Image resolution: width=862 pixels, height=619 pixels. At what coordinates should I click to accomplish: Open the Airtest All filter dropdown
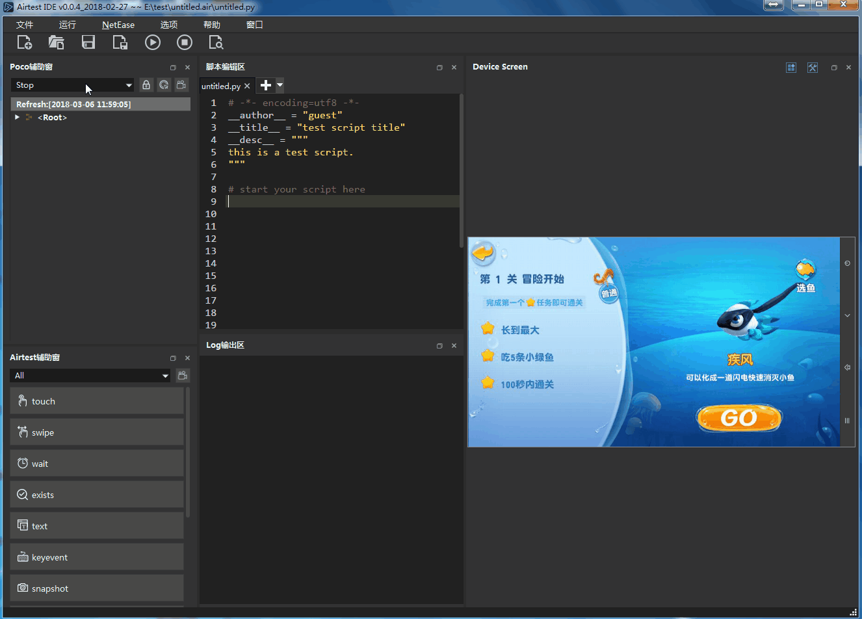coord(90,376)
